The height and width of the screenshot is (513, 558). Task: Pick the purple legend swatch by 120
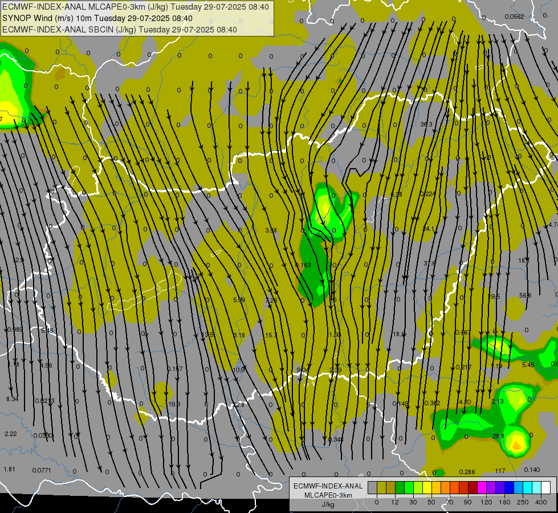pos(491,487)
